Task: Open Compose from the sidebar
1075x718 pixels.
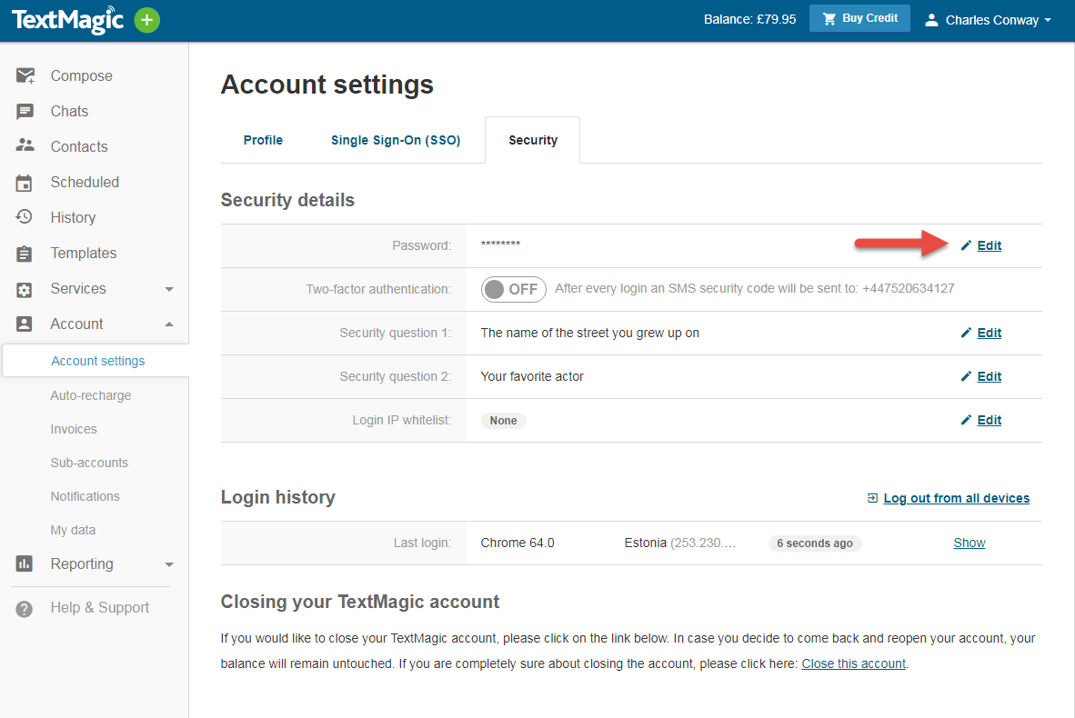Action: 81,76
